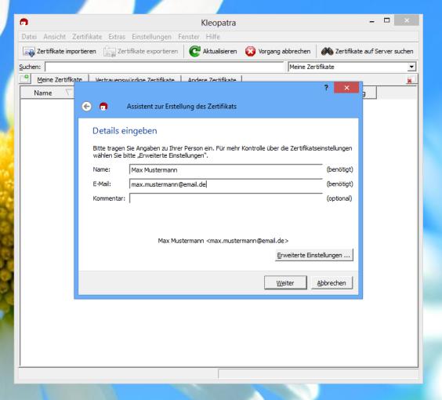Minimize the Kleopatra window
This screenshot has height=400, width=442.
(x=372, y=21)
